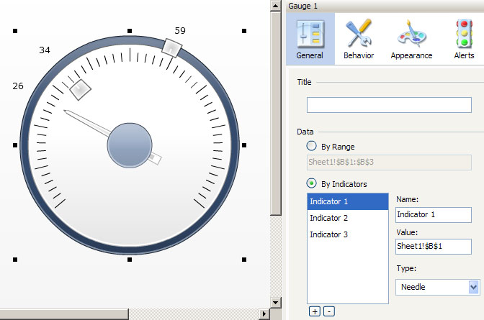
Task: Click the gauge marker near 59
Action: point(171,48)
